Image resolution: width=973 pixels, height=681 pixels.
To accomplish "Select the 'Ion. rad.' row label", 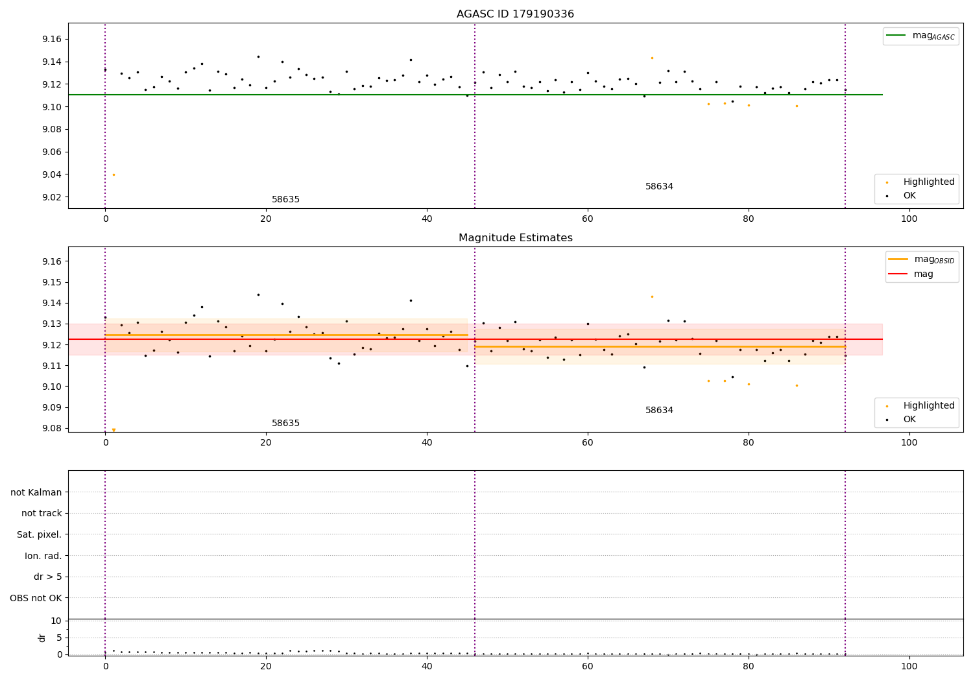I will [x=43, y=556].
